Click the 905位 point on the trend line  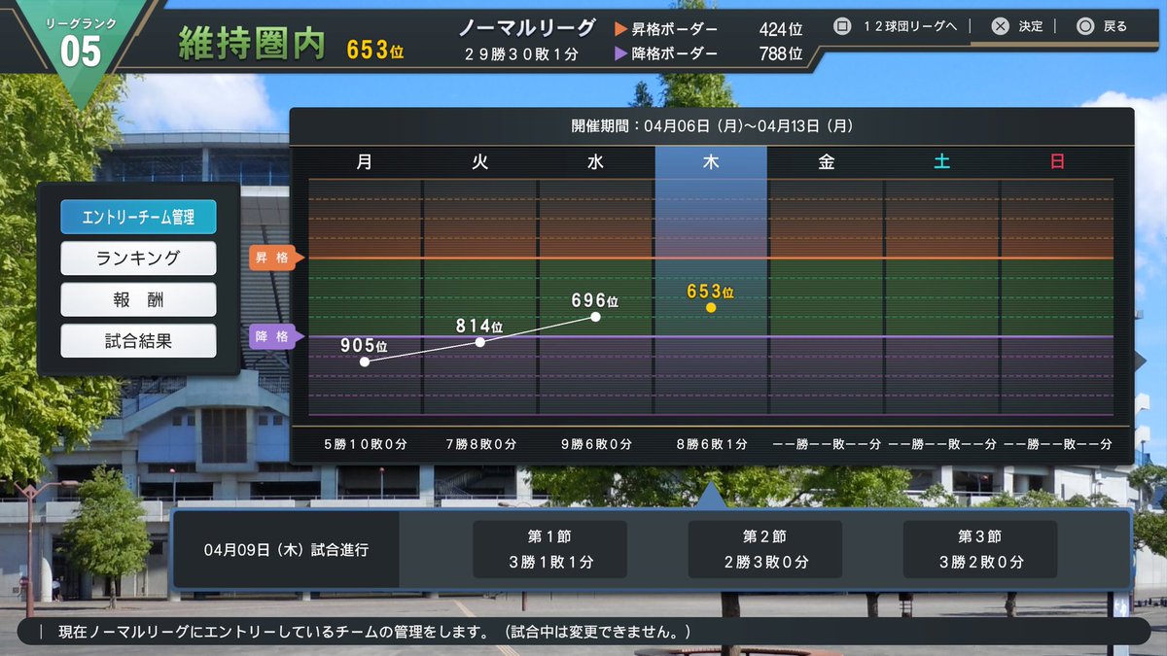coord(365,360)
